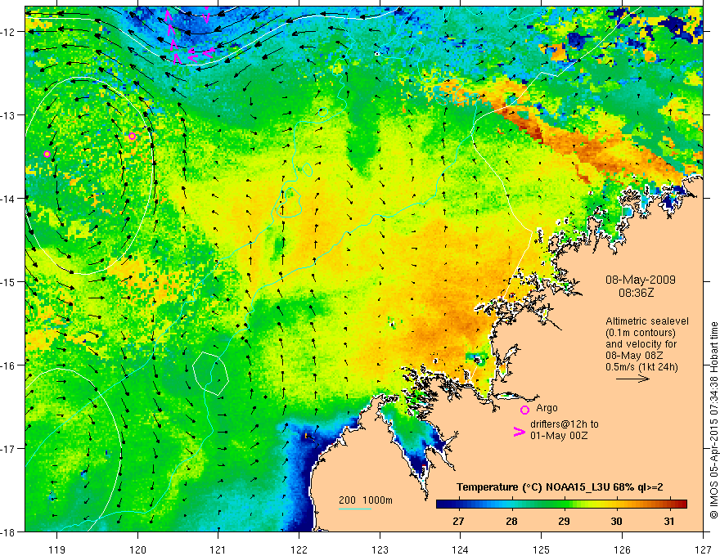
Task: Click the longitude axis label 127
Action: click(703, 549)
